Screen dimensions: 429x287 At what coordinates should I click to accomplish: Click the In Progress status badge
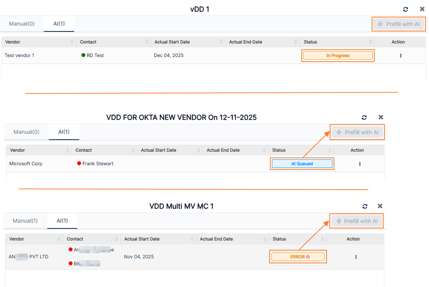tap(338, 55)
